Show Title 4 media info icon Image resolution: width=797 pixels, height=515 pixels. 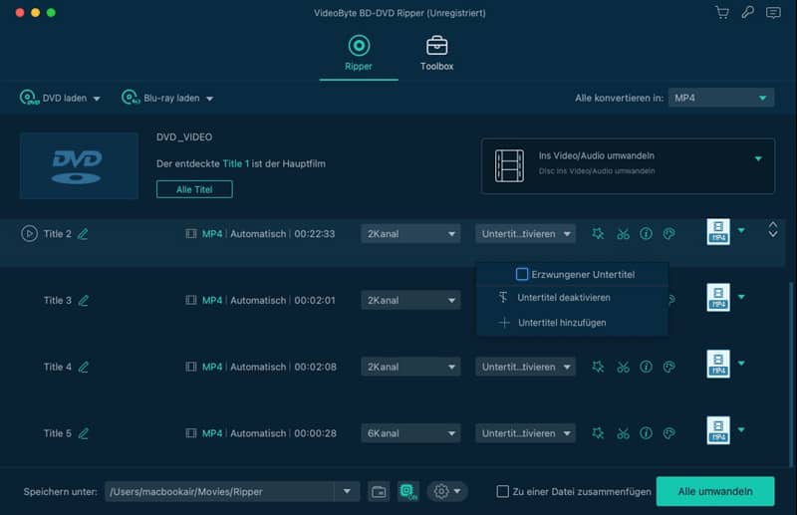point(646,367)
